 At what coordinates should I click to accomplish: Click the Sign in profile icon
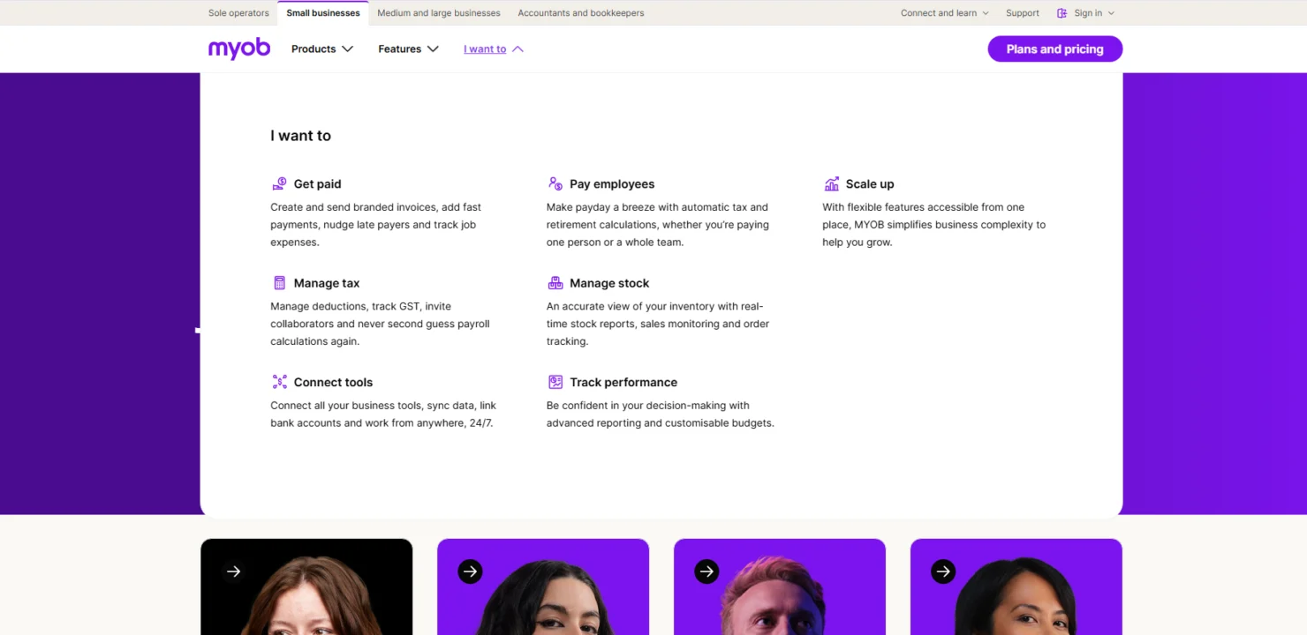(x=1061, y=12)
